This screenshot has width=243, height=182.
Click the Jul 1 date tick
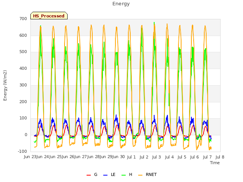pos(131,157)
